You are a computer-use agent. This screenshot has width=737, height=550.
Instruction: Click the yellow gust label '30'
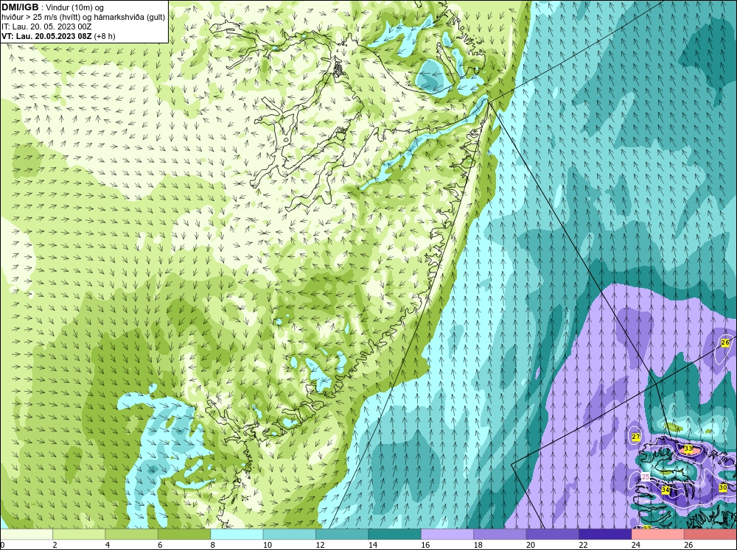723,487
